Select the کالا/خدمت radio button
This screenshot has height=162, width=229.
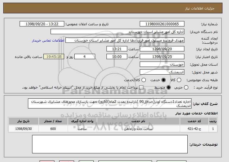(x=144, y=80)
